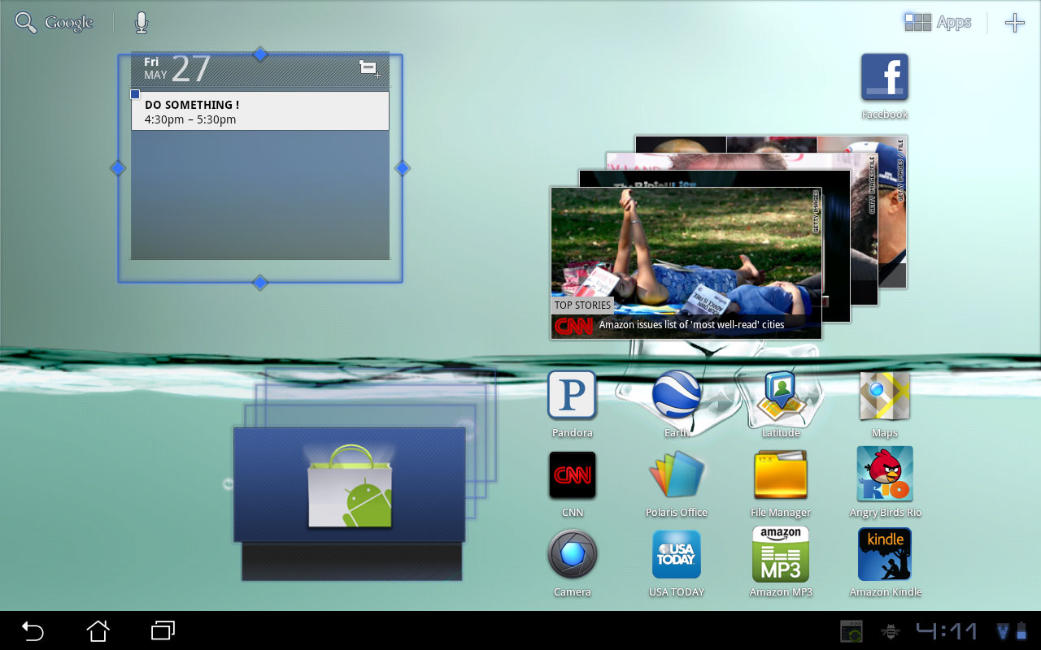Launch Pandora from the home screen
This screenshot has width=1041, height=650.
[x=572, y=396]
